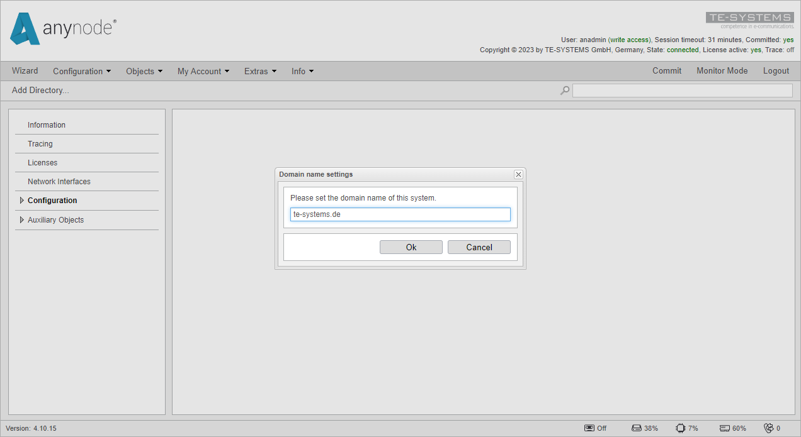801x437 pixels.
Task: Click the memory usage icon showing 60%
Action: coord(724,428)
